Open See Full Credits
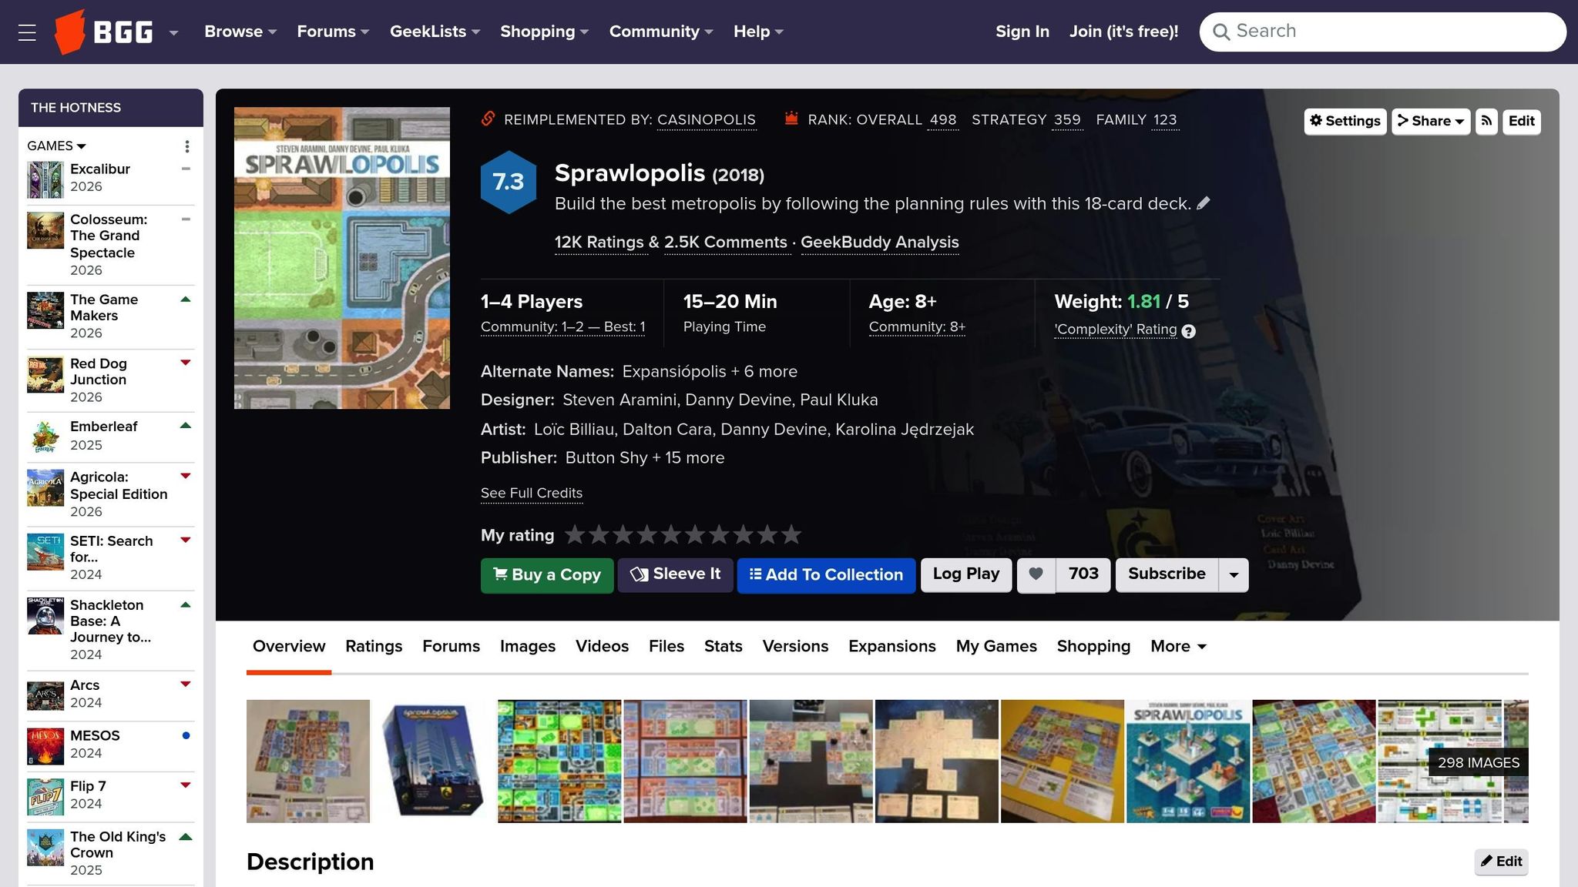This screenshot has height=887, width=1578. tap(532, 494)
